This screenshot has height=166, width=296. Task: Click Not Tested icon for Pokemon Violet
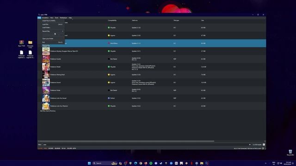tap(109, 90)
